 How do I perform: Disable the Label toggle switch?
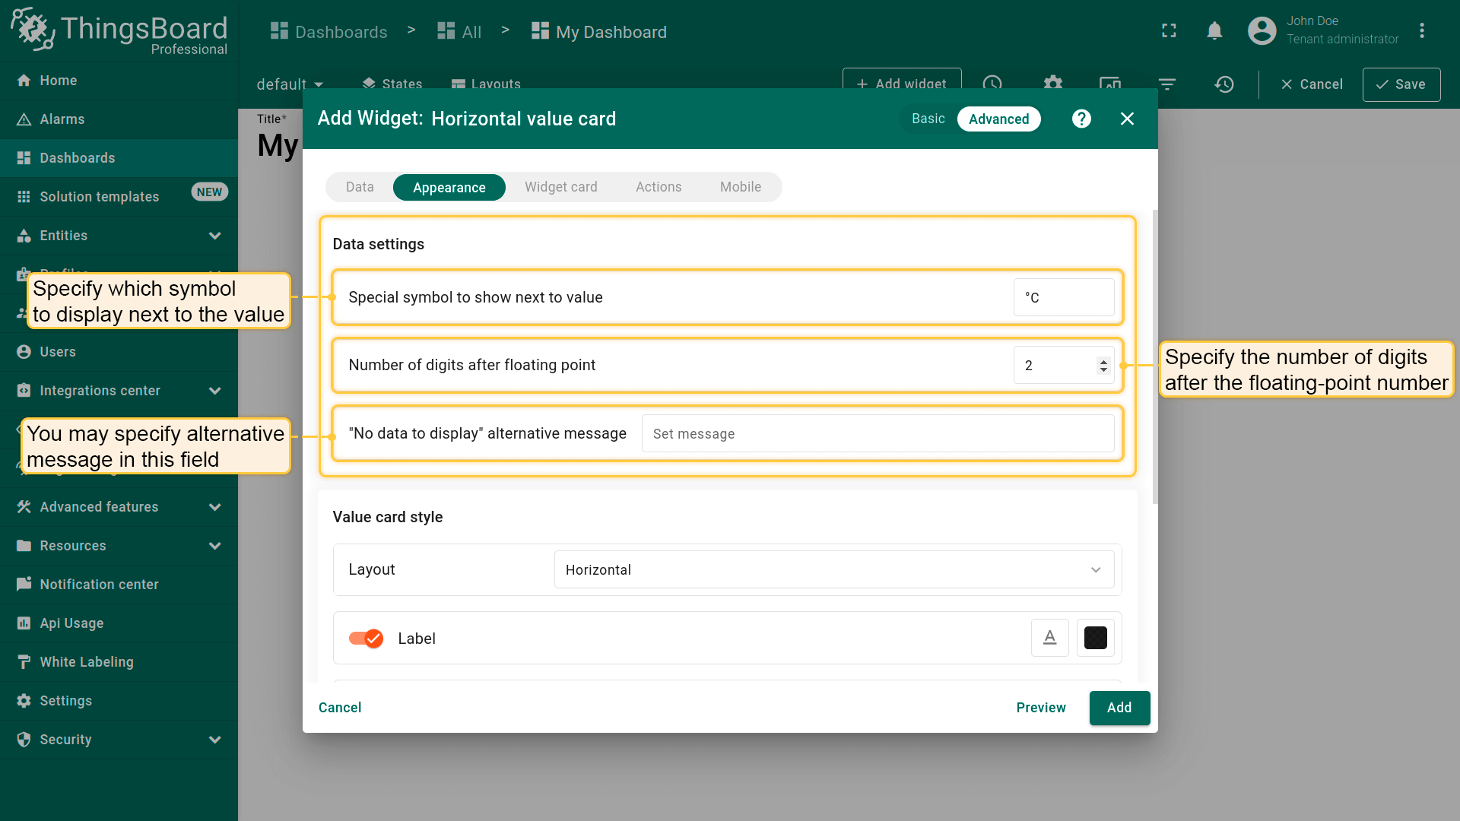[x=366, y=639]
